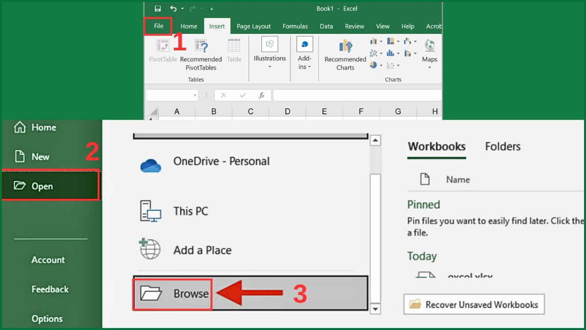Select the Folders tab

tap(502, 146)
